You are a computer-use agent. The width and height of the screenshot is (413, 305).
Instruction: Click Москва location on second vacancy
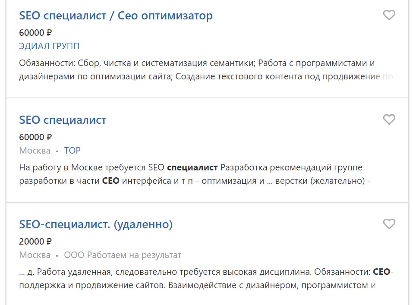[x=33, y=150]
